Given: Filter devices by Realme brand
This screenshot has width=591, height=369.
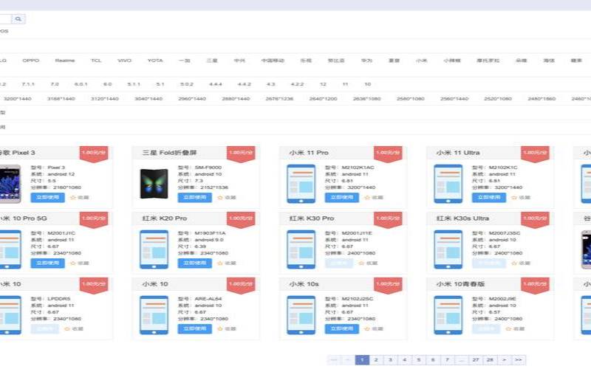Looking at the screenshot, I should click(x=65, y=61).
